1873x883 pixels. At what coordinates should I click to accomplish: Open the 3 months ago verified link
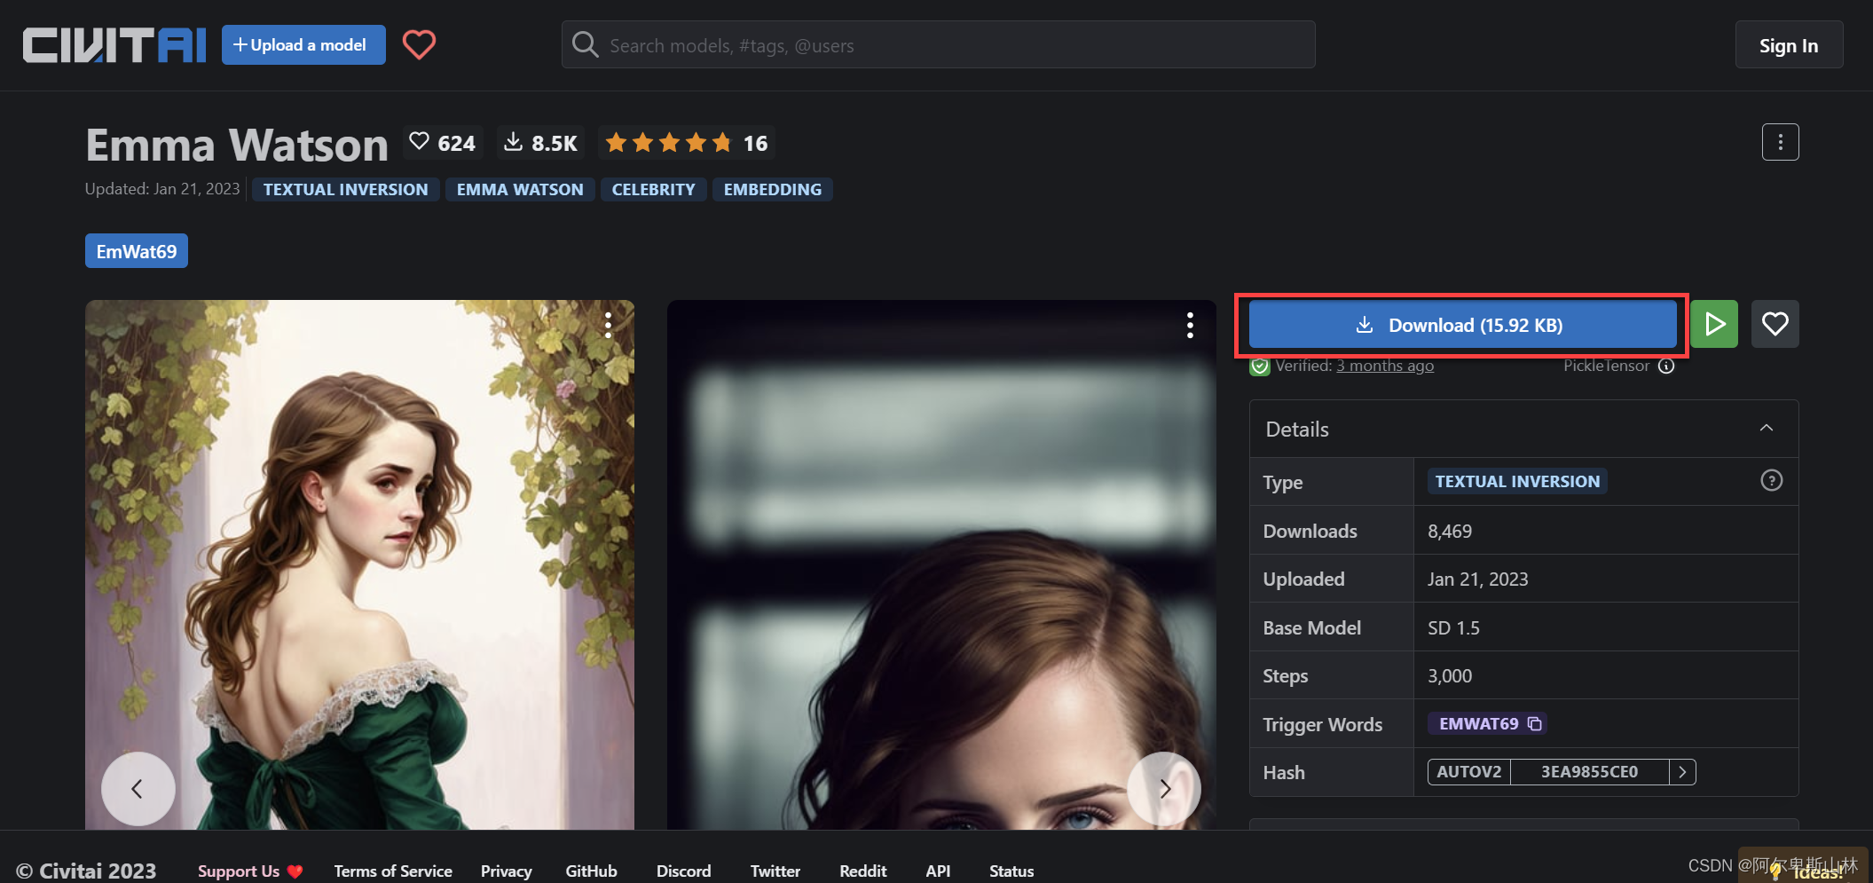1385,366
